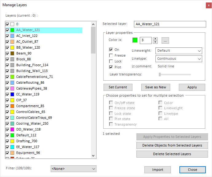Open color picker with ellipsis button

click(x=165, y=40)
